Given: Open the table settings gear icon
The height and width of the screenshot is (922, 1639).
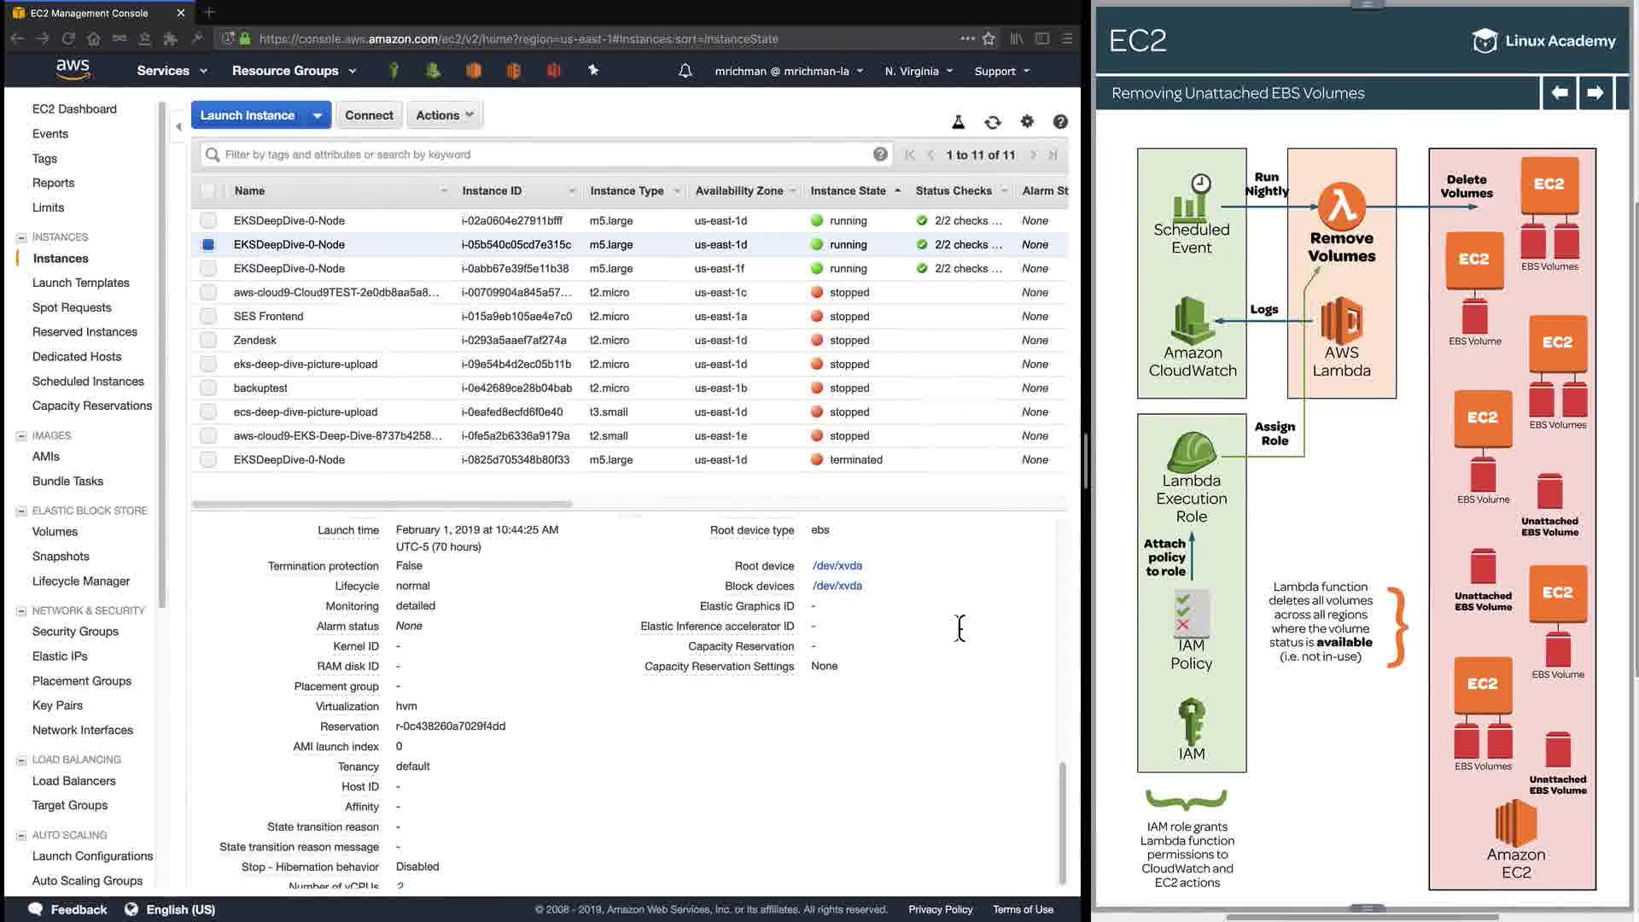Looking at the screenshot, I should click(1027, 122).
